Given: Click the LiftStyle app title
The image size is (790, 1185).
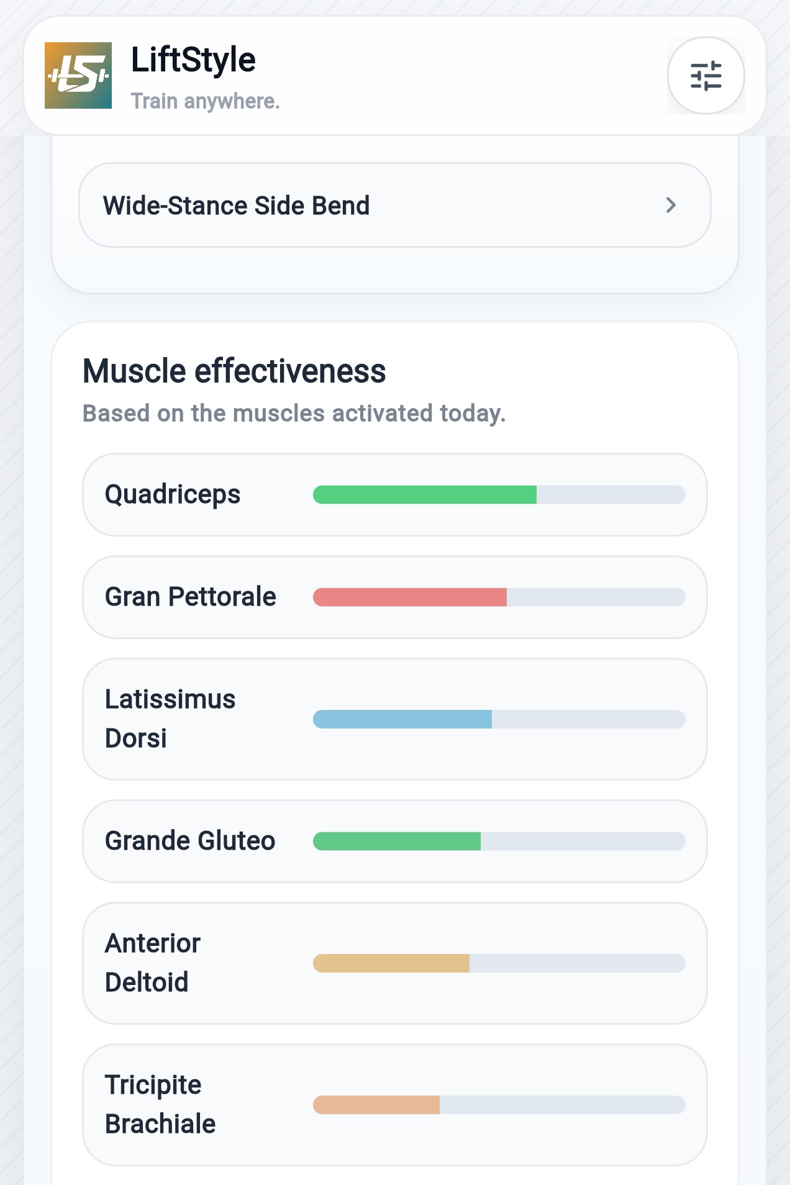Looking at the screenshot, I should [x=193, y=60].
